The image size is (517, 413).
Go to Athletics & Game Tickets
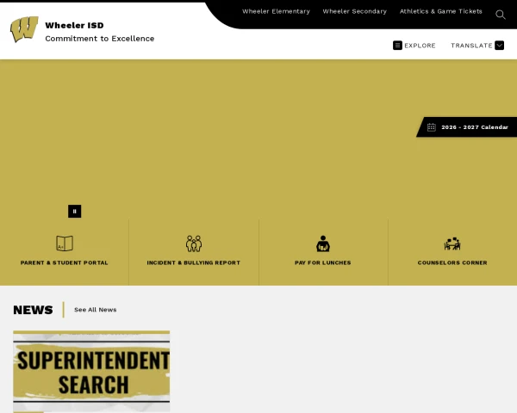pyautogui.click(x=441, y=11)
